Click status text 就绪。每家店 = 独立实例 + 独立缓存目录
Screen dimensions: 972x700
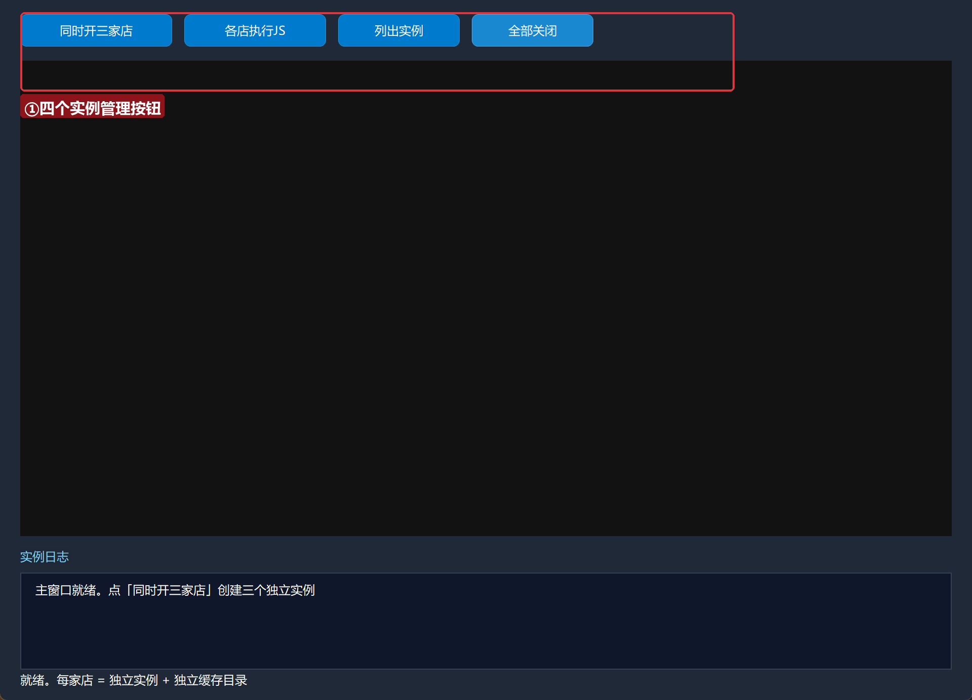pos(134,680)
